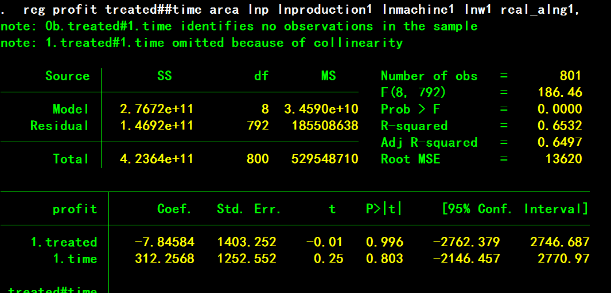
Task: Click the 'Total' row label
Action: (x=71, y=159)
